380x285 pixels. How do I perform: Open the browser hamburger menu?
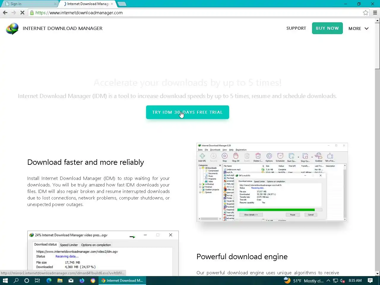(375, 13)
